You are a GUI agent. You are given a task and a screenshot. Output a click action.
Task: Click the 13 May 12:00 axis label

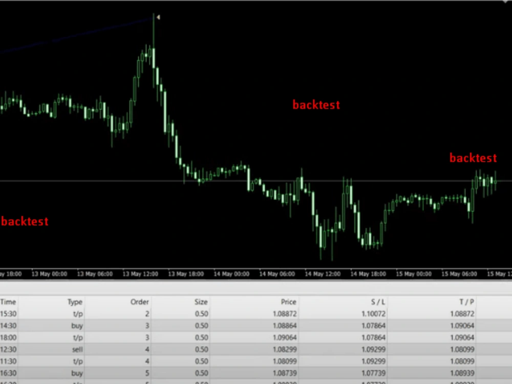click(140, 273)
